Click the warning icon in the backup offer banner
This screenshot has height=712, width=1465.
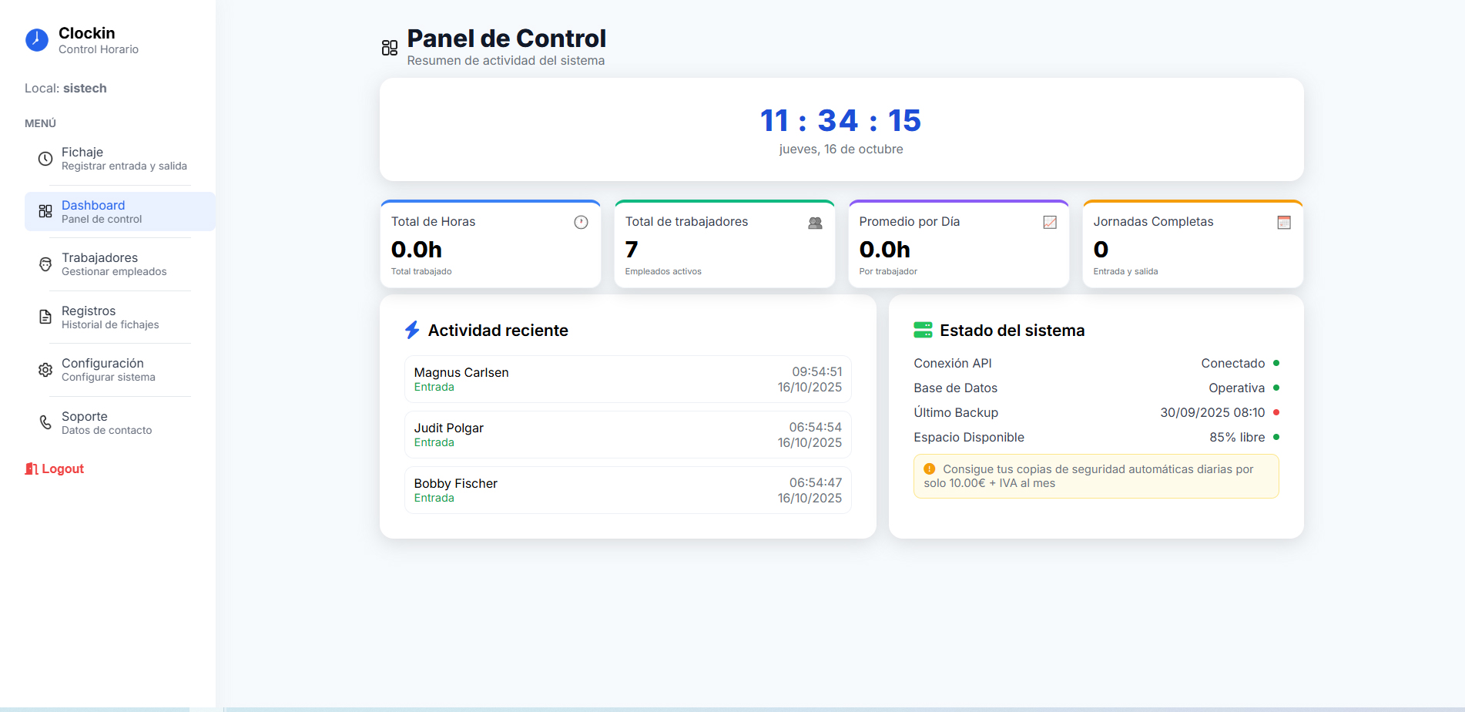(930, 468)
